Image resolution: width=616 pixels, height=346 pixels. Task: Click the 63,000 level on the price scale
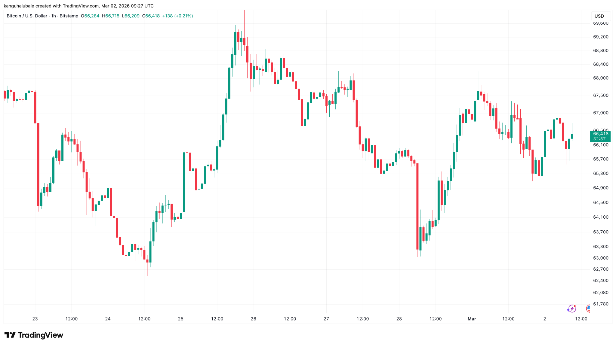coord(600,258)
